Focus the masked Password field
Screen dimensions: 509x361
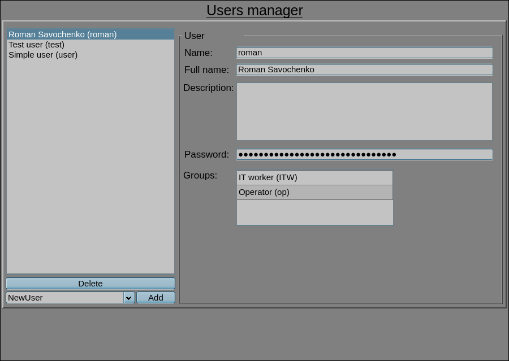pyautogui.click(x=364, y=154)
